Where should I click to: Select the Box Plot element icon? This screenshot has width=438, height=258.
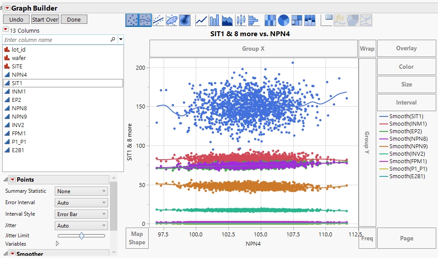click(242, 19)
